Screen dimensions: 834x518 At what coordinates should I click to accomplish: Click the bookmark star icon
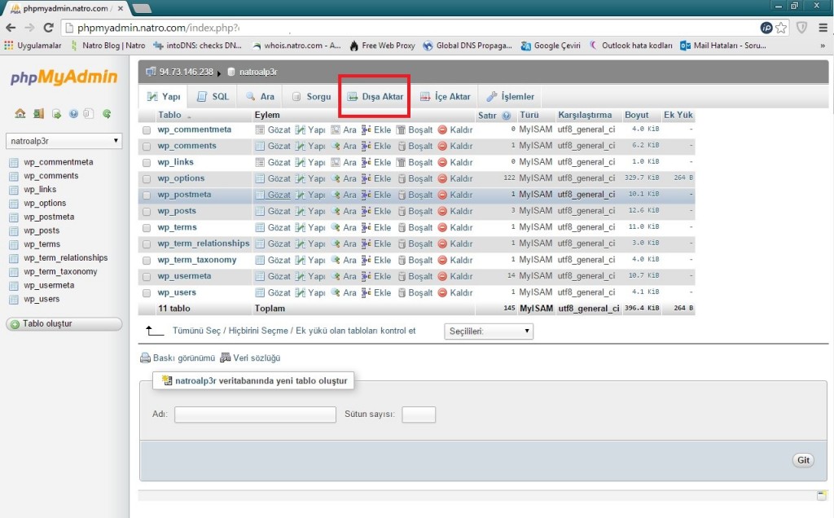click(x=781, y=28)
